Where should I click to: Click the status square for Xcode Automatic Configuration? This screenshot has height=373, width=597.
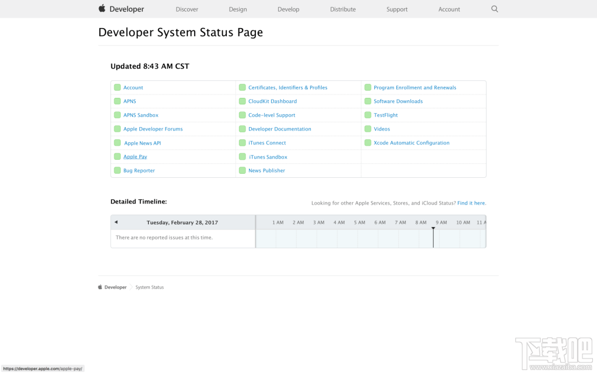coord(368,143)
